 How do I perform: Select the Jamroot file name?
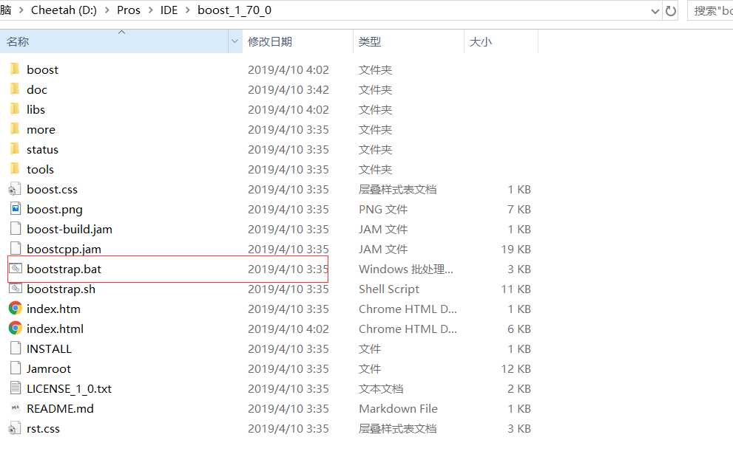pos(49,368)
